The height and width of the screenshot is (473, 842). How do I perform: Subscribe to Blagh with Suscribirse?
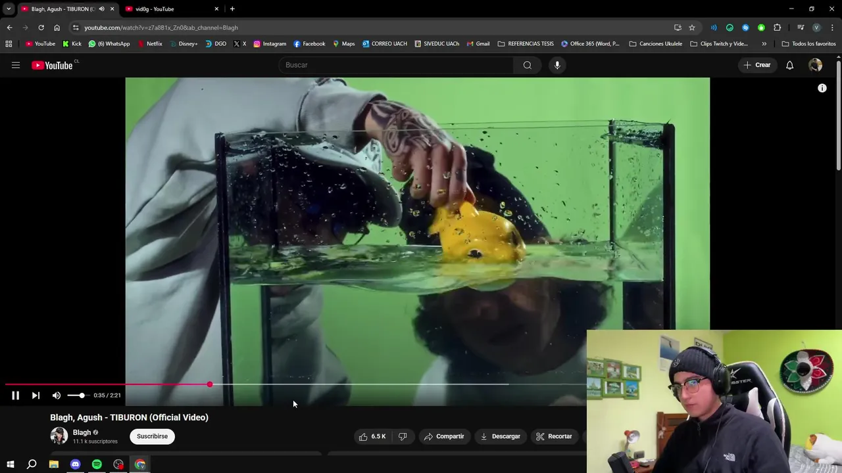[x=152, y=436]
